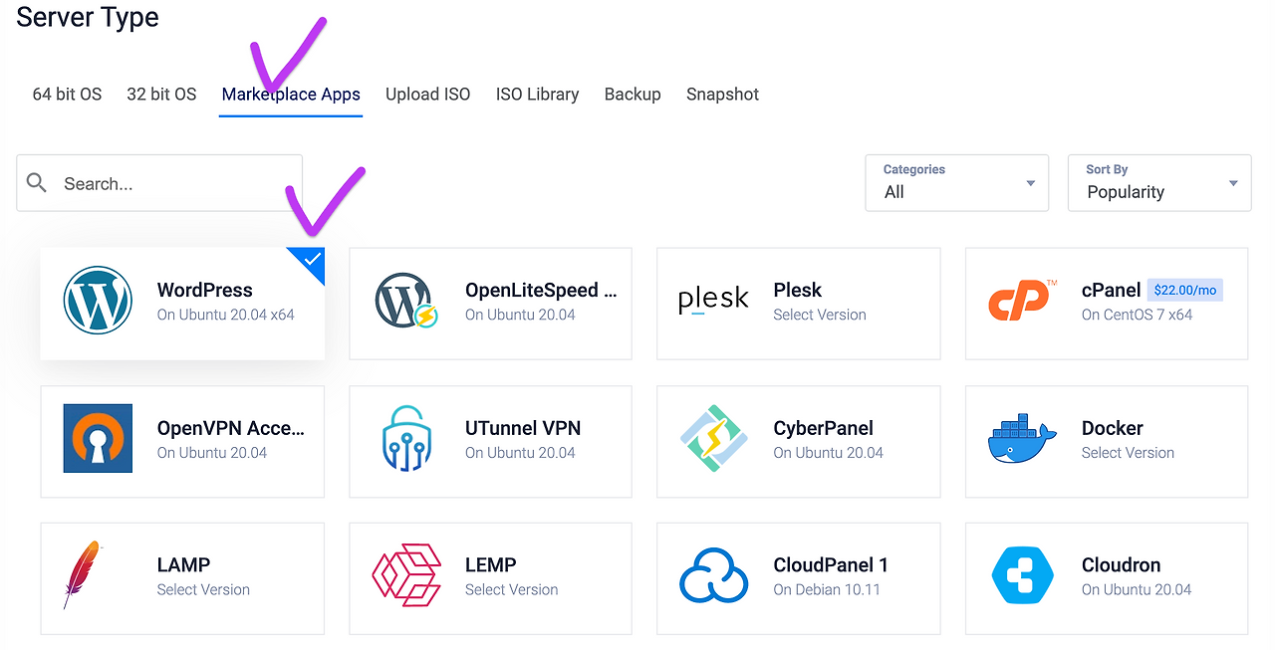Viewport: 1275px width, 650px height.
Task: Click 'Select Version' under LAMP
Action: [203, 589]
